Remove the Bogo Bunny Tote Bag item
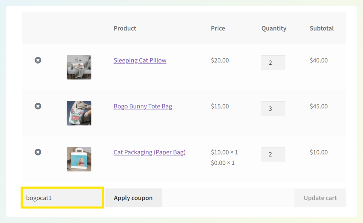Viewport: 363px width, 223px height. tap(38, 106)
